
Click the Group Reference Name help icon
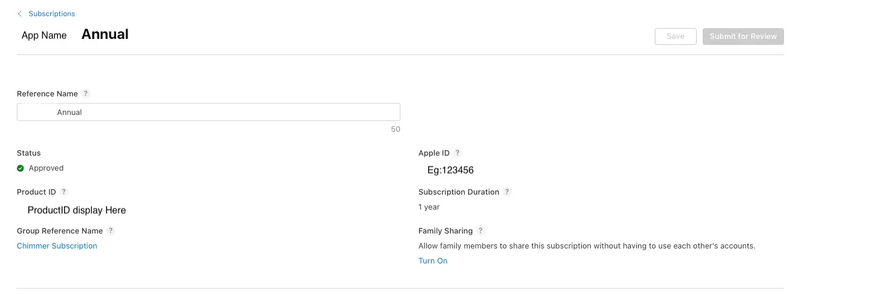(x=111, y=231)
